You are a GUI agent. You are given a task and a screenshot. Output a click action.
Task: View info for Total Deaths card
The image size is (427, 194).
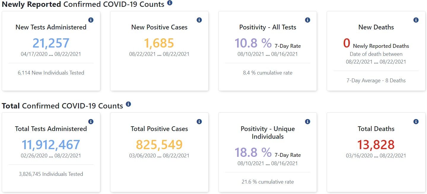coord(416,122)
